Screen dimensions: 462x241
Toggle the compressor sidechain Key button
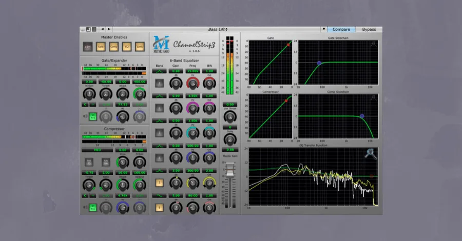pyautogui.click(x=93, y=208)
